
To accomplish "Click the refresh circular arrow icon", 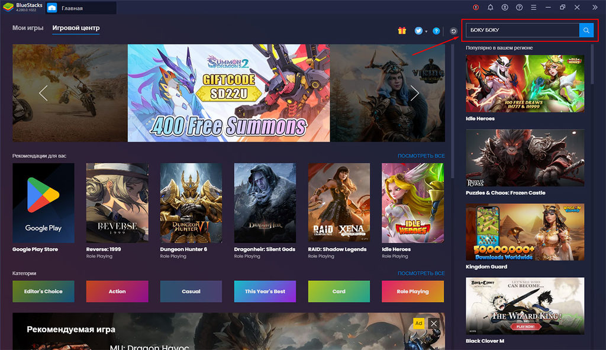I will (453, 31).
